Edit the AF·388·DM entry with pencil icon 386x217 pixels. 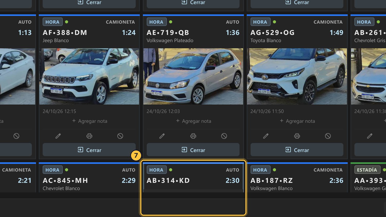[58, 136]
